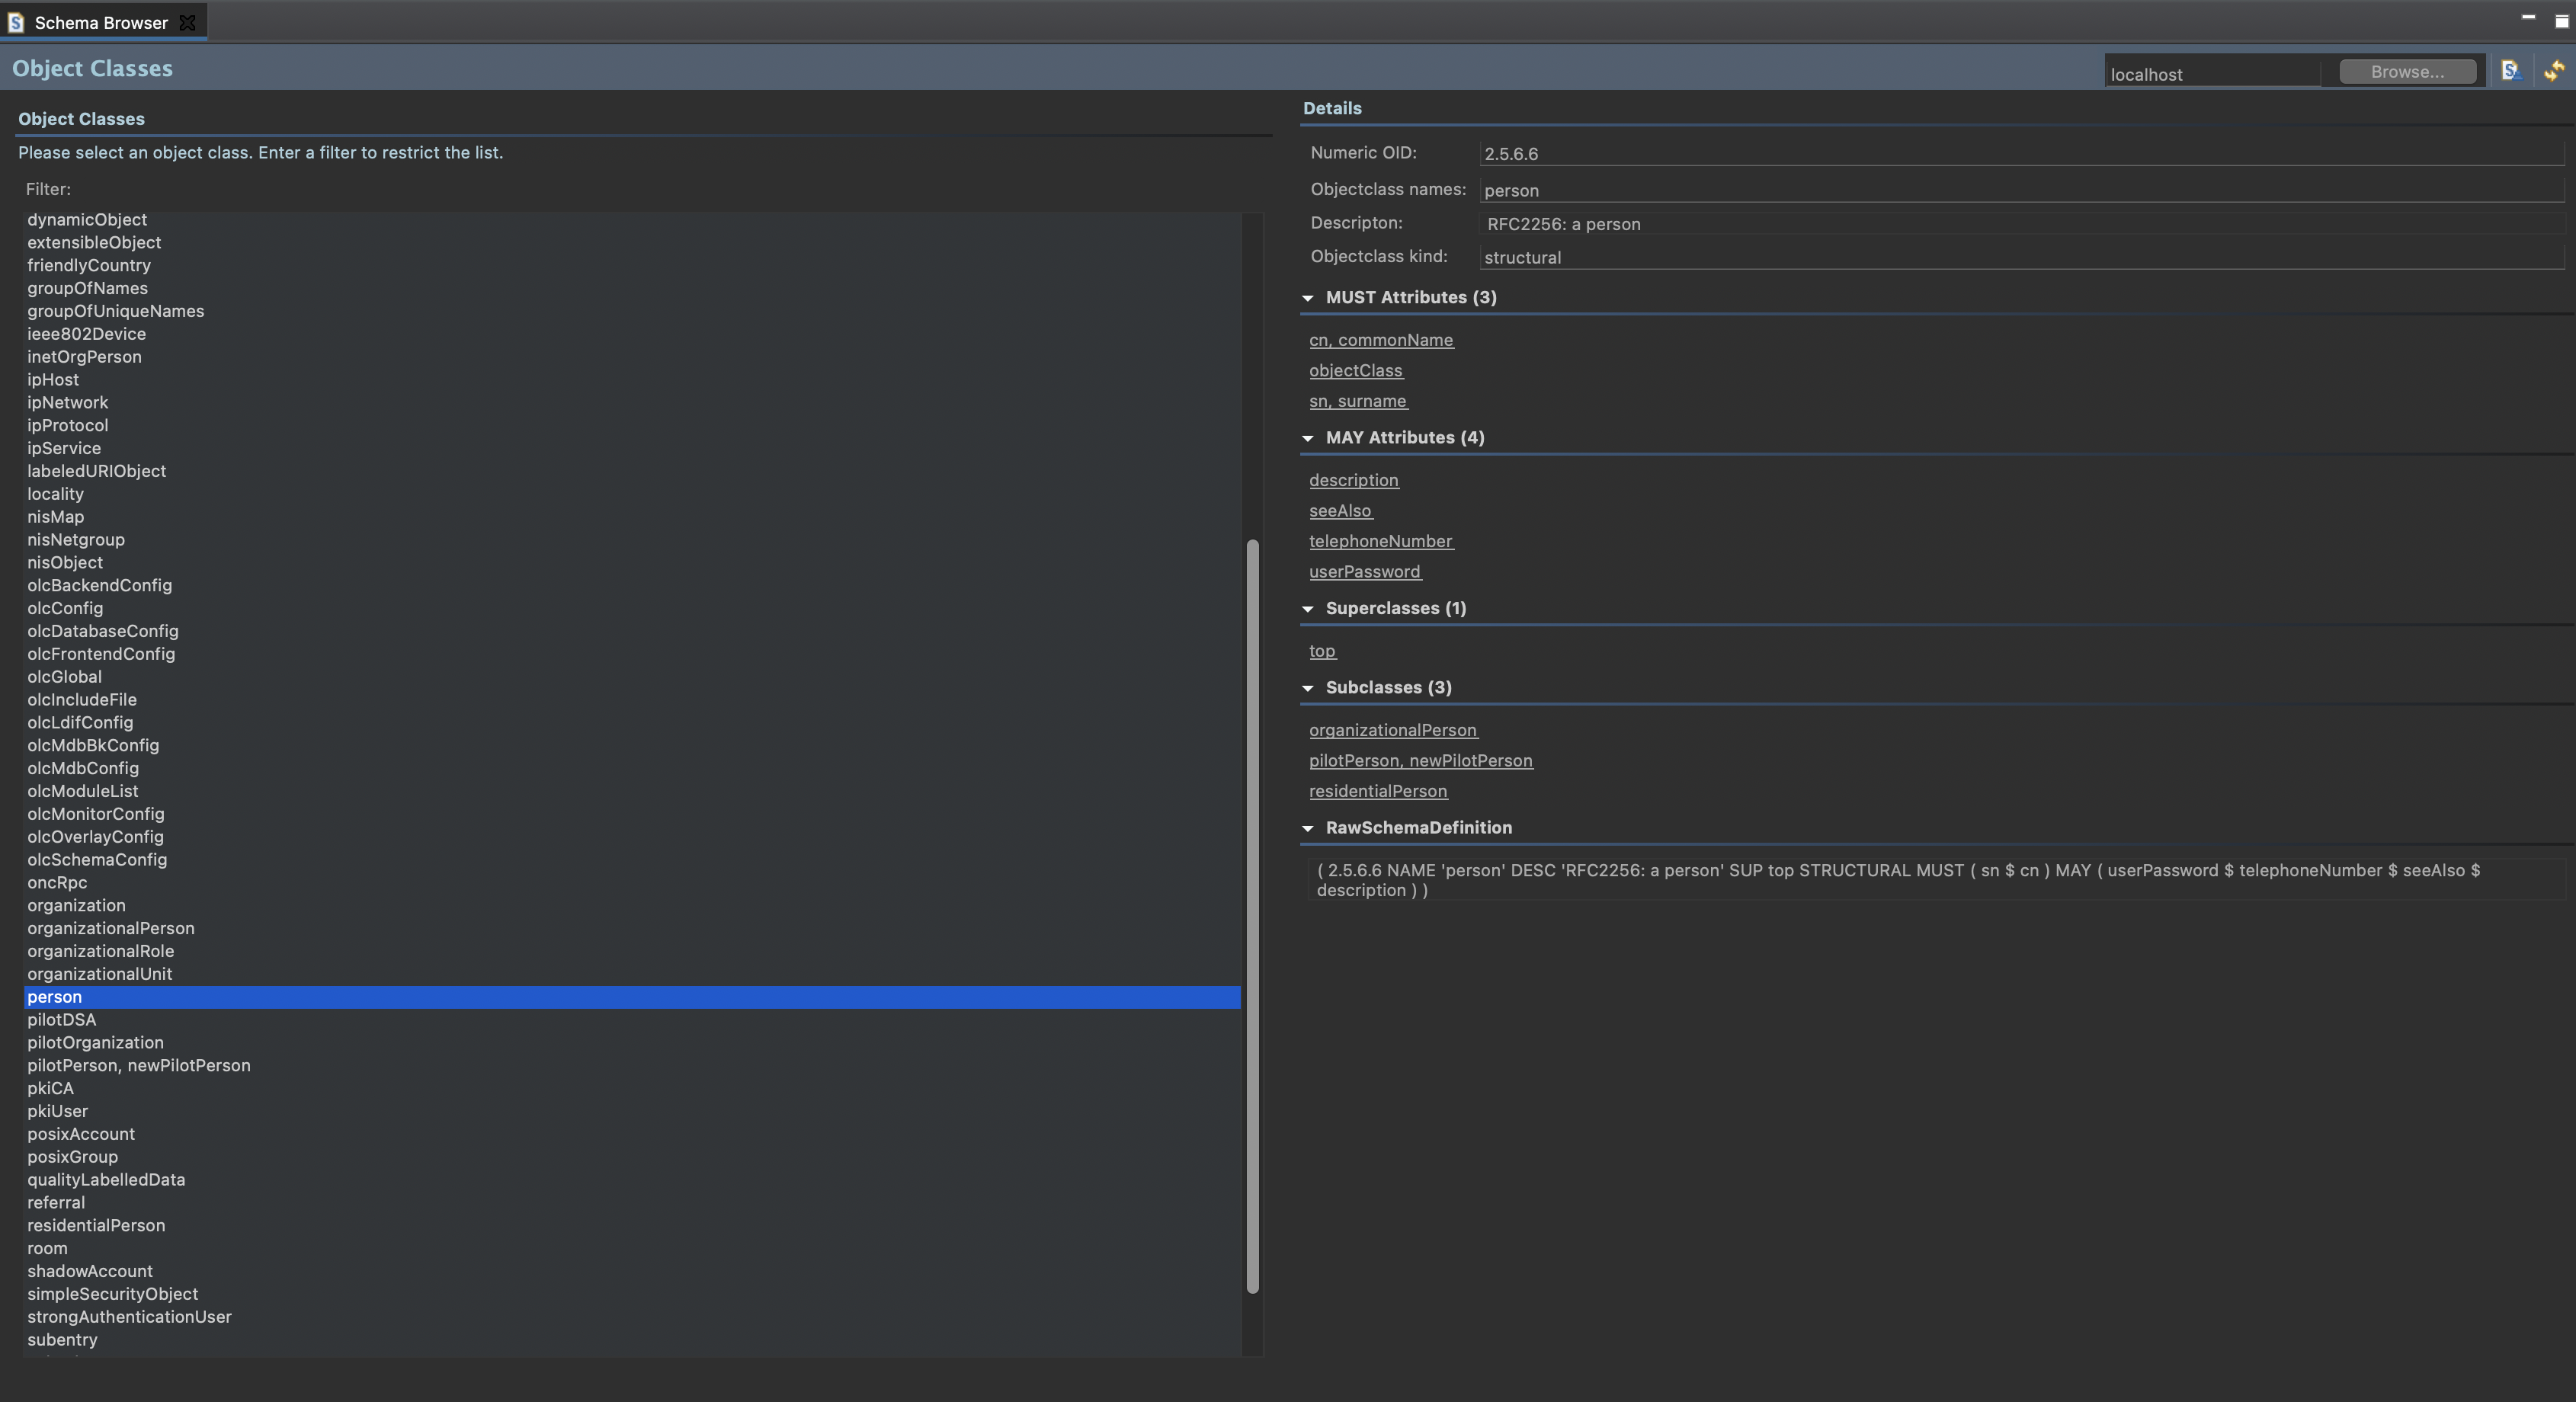
Task: Collapse the Subclasses section
Action: tap(1307, 688)
